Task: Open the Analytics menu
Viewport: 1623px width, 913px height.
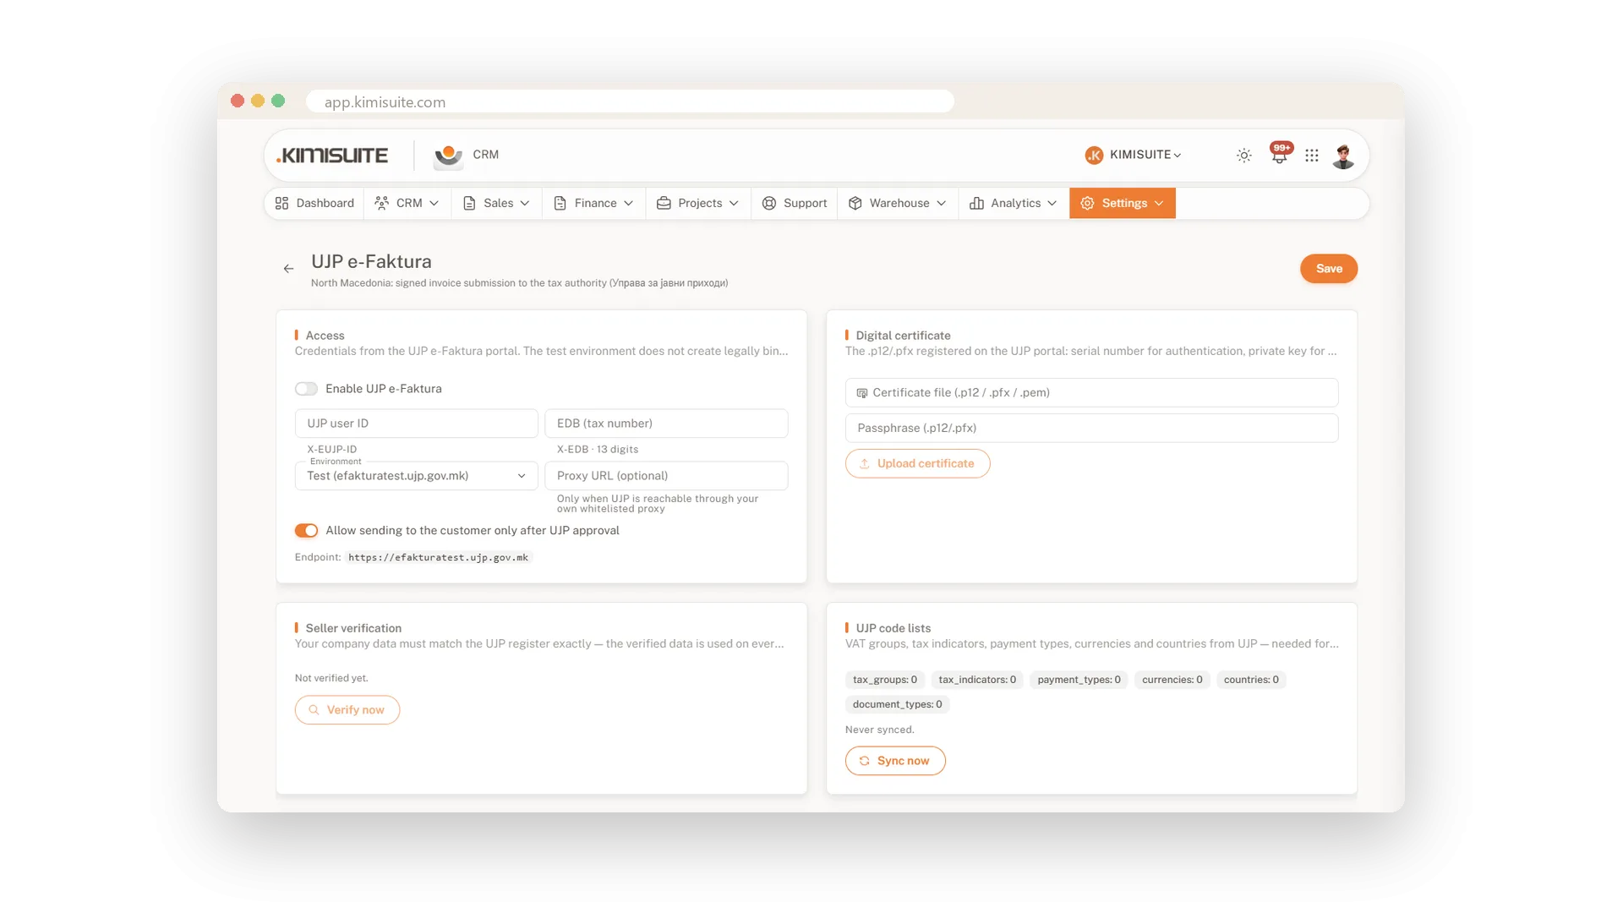Action: click(1014, 204)
